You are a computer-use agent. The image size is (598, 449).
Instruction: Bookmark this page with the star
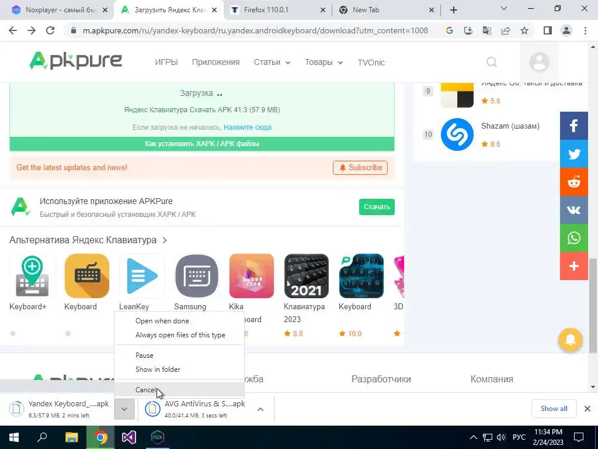click(524, 30)
